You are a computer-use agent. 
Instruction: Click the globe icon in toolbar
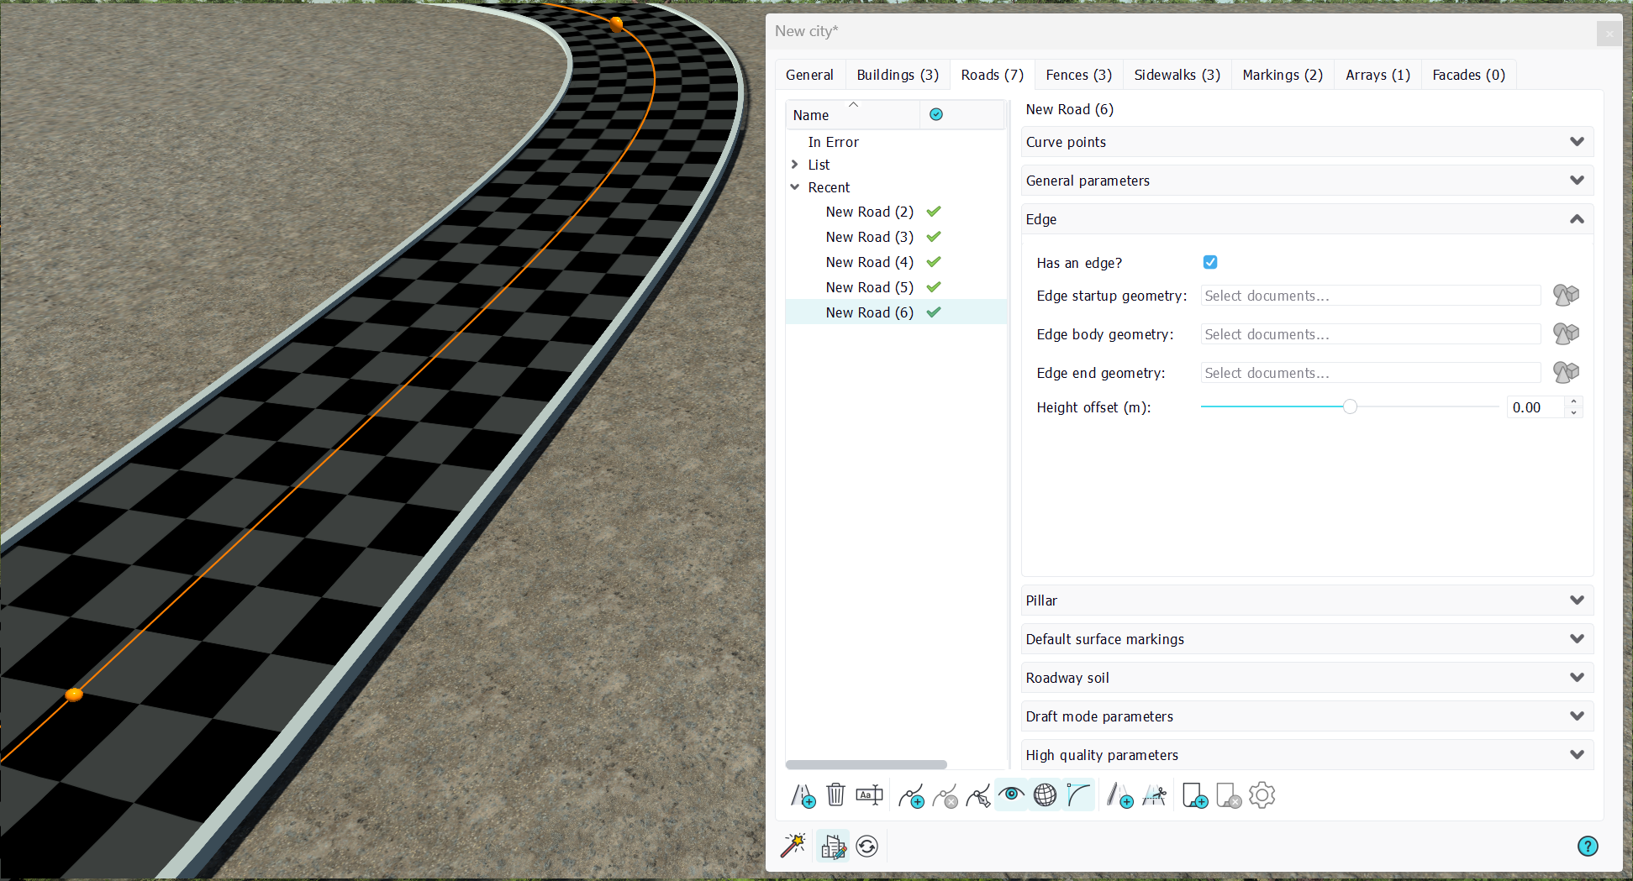click(1045, 795)
